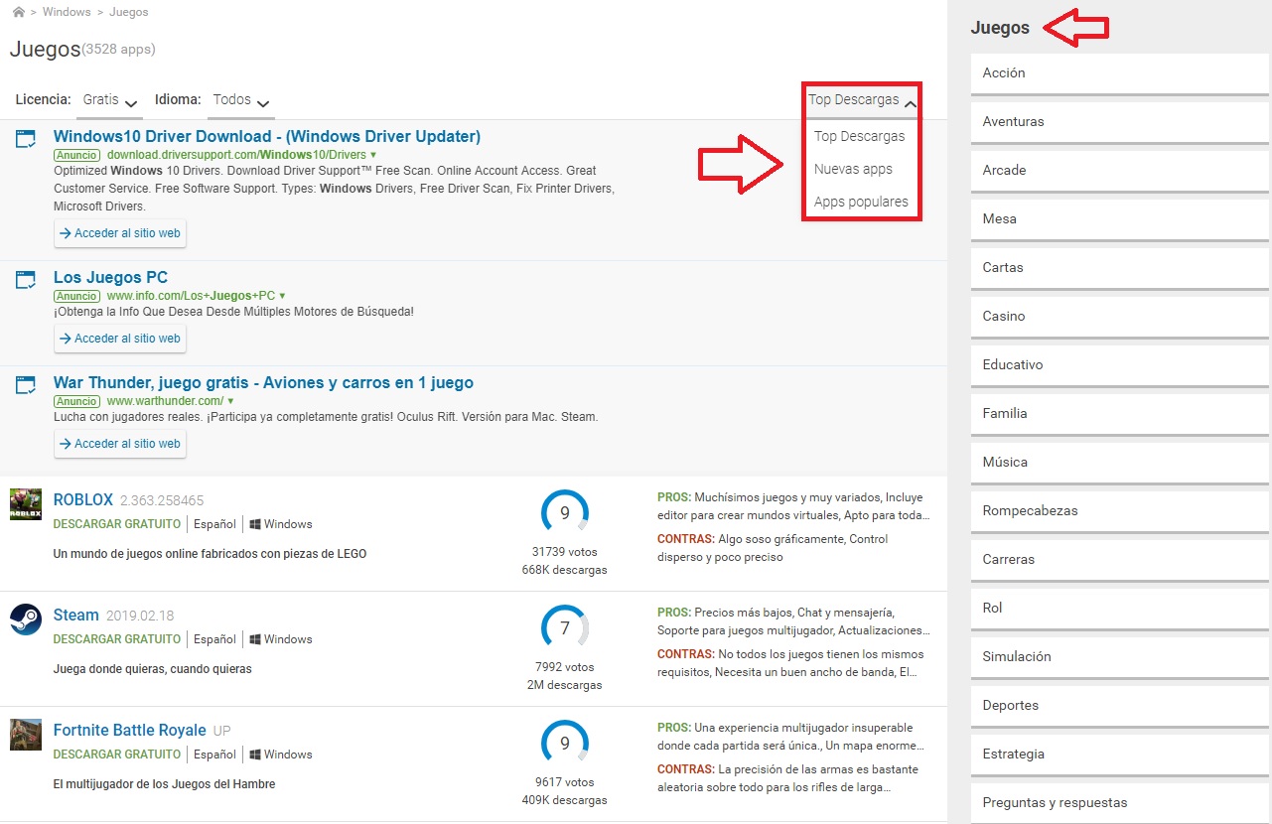
Task: Open the Idioma Todos dropdown
Action: [242, 100]
